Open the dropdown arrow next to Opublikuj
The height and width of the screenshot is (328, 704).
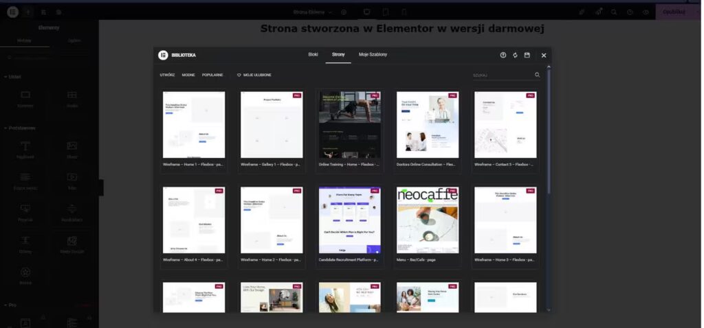coord(698,12)
